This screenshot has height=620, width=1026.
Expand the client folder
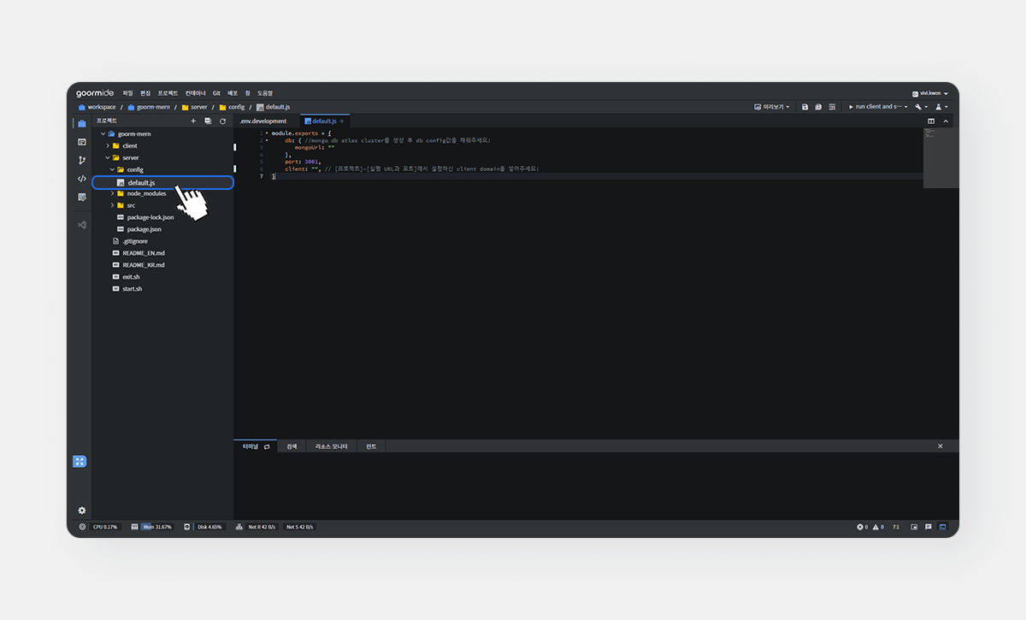[108, 146]
